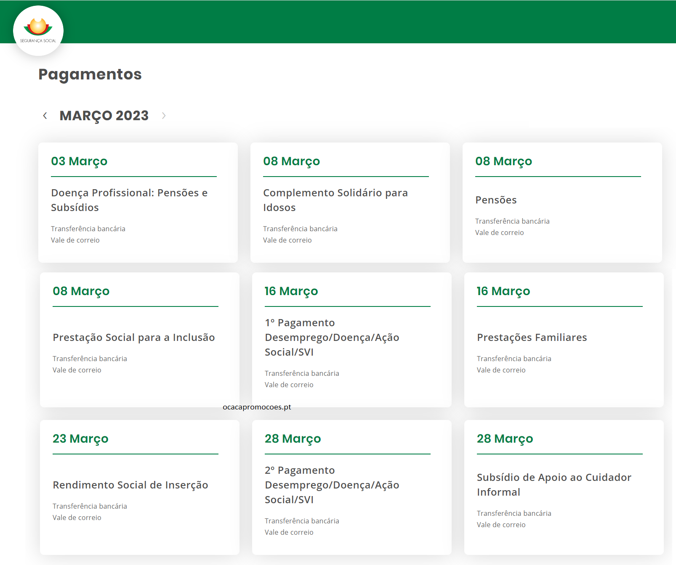
Task: Select the Pensões payment title
Action: click(496, 200)
